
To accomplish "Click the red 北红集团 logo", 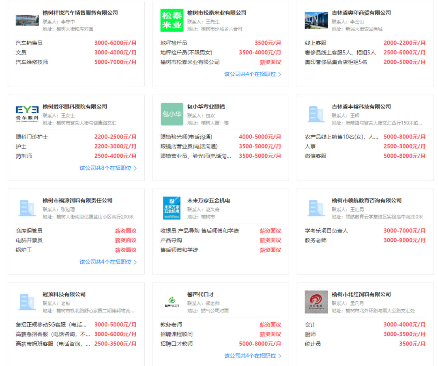I will (316, 302).
